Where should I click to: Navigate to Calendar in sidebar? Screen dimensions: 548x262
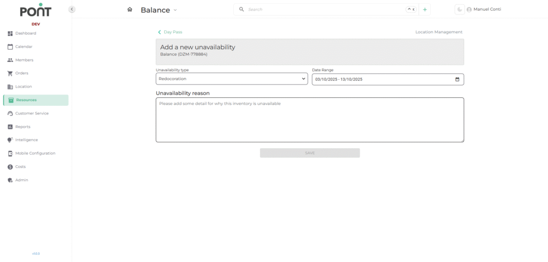tap(24, 47)
